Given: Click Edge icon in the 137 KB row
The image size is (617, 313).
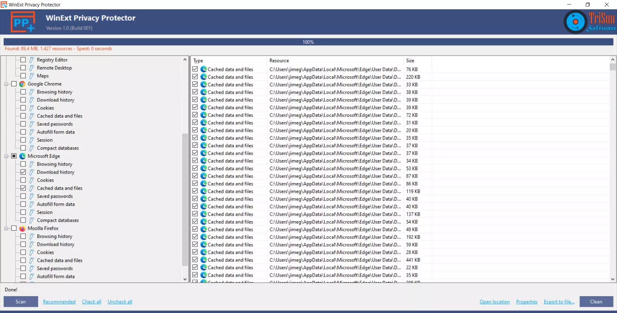Looking at the screenshot, I should pos(203,214).
